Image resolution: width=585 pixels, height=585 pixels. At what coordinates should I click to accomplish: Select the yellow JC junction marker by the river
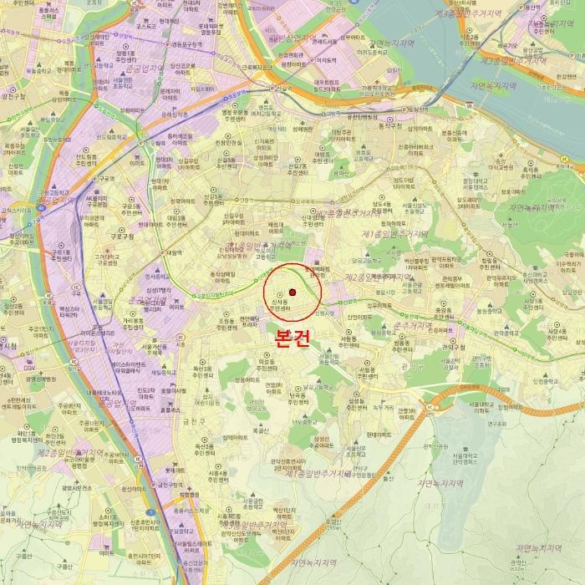point(564,160)
